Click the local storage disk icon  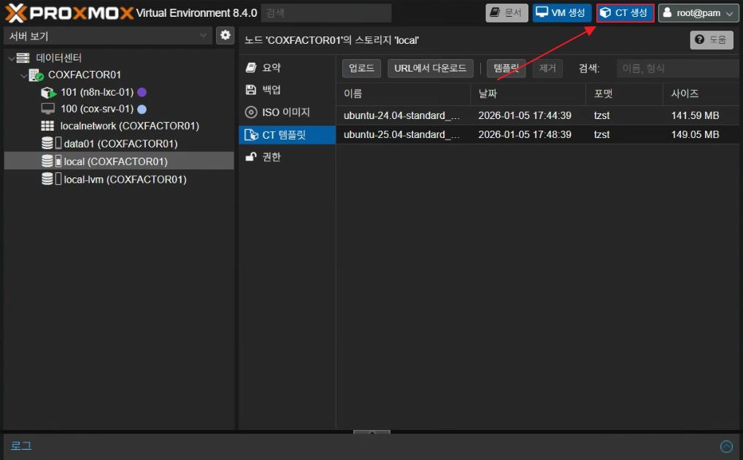pyautogui.click(x=47, y=161)
